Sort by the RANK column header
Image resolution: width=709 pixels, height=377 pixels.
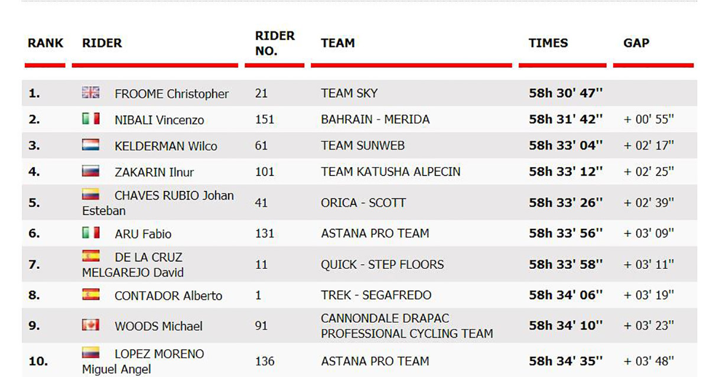tap(45, 43)
